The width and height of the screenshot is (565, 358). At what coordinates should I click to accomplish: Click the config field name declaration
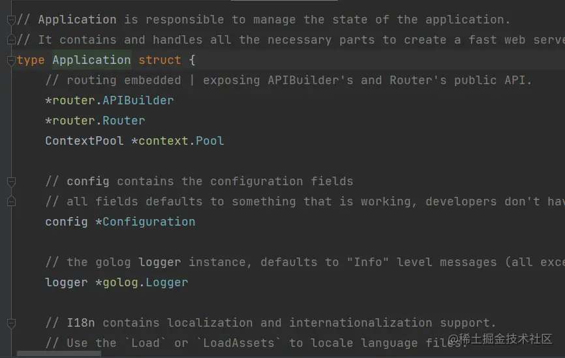(x=66, y=222)
